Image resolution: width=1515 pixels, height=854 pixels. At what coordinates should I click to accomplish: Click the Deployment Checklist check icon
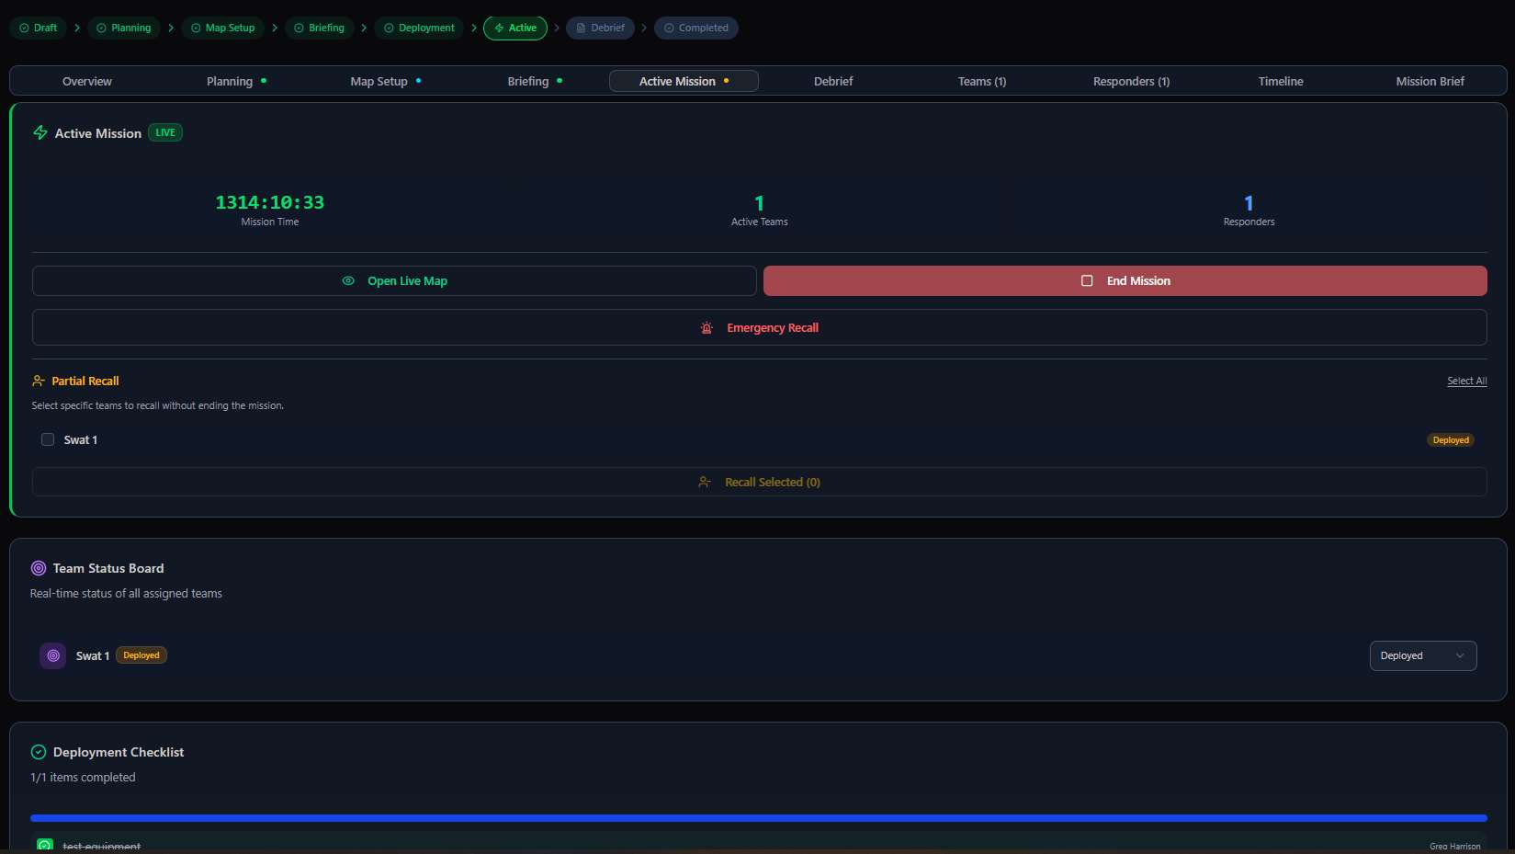(x=39, y=752)
